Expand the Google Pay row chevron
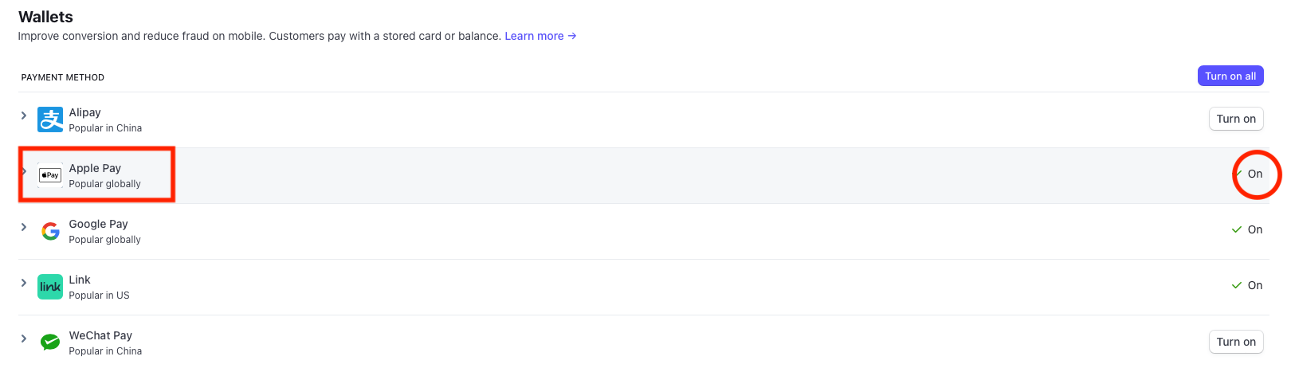 pyautogui.click(x=24, y=227)
